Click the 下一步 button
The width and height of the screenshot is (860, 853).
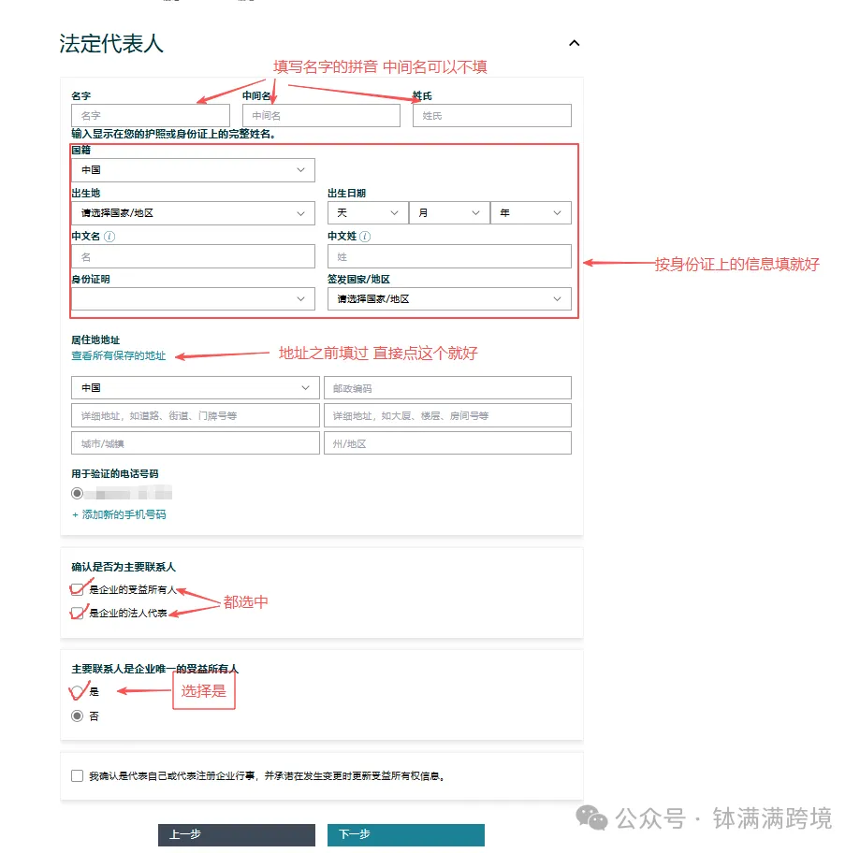point(405,835)
